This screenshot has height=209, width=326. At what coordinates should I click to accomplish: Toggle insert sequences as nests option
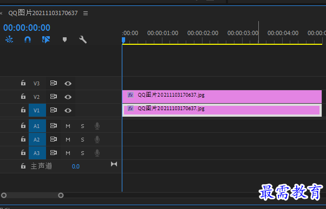(9, 39)
